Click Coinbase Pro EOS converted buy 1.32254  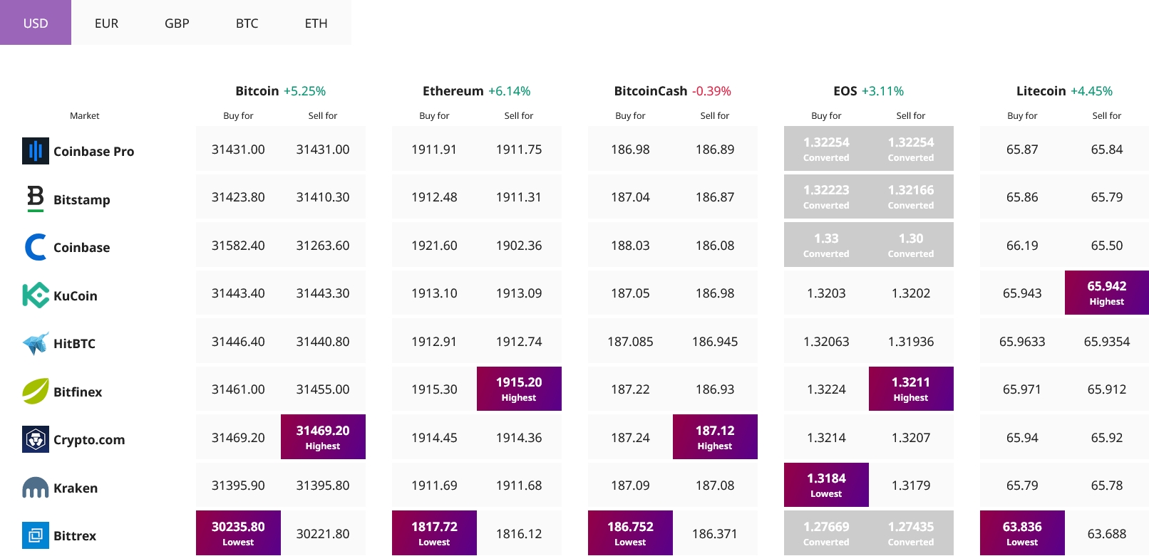[826, 149]
